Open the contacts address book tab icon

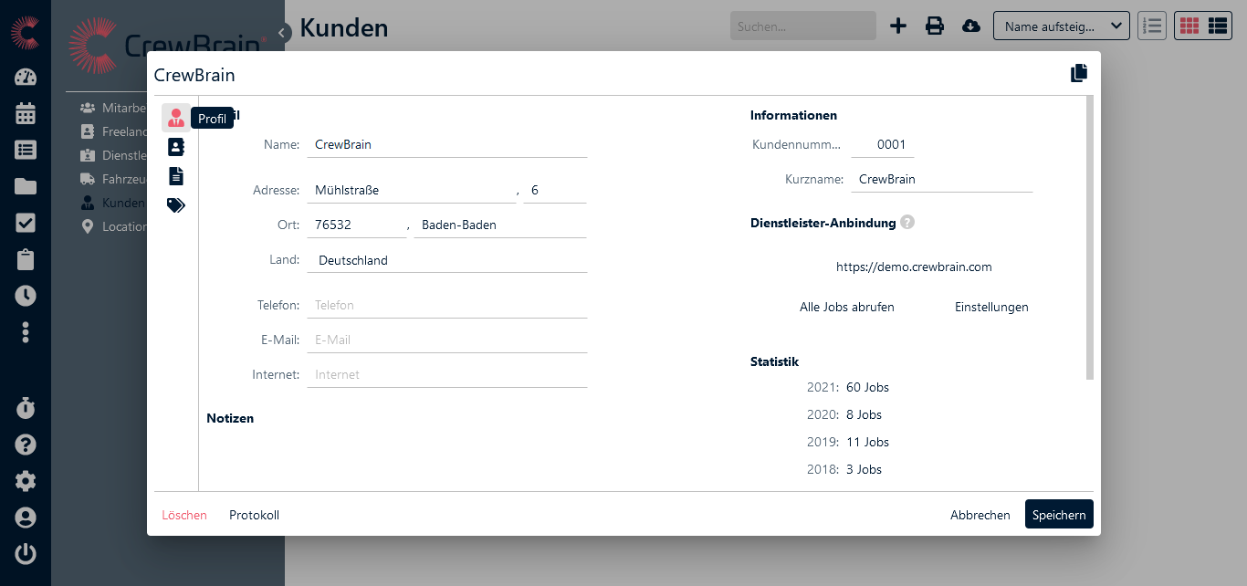click(x=176, y=147)
